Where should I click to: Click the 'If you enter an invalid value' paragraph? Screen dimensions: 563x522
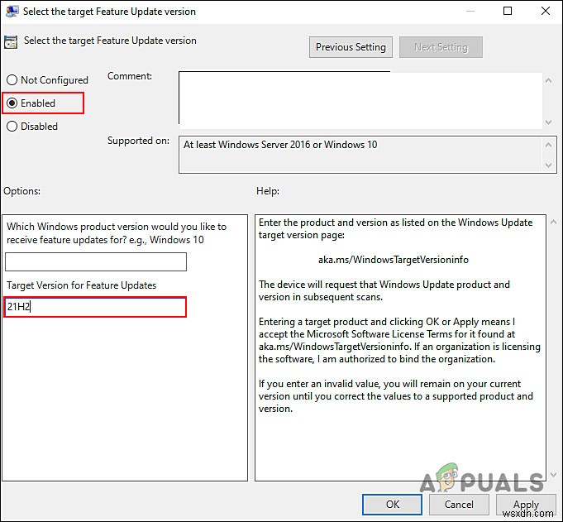(396, 396)
